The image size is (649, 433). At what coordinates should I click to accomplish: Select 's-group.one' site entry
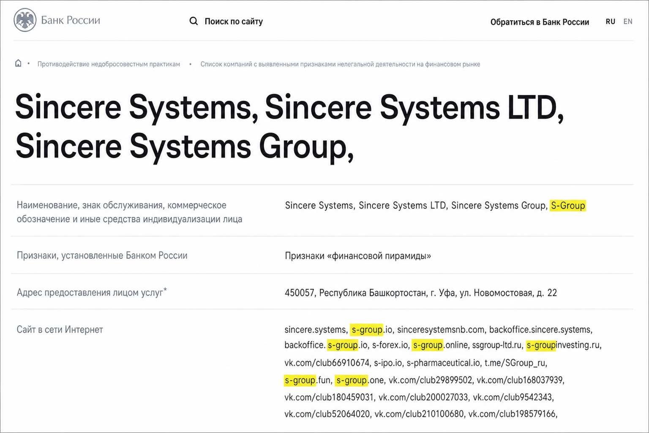(x=360, y=380)
